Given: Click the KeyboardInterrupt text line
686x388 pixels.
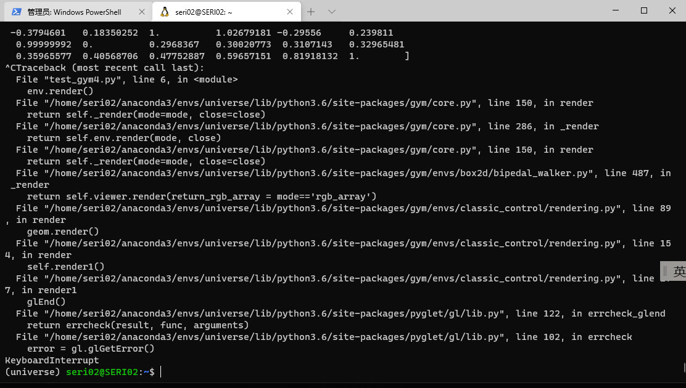Looking at the screenshot, I should pyautogui.click(x=52, y=360).
